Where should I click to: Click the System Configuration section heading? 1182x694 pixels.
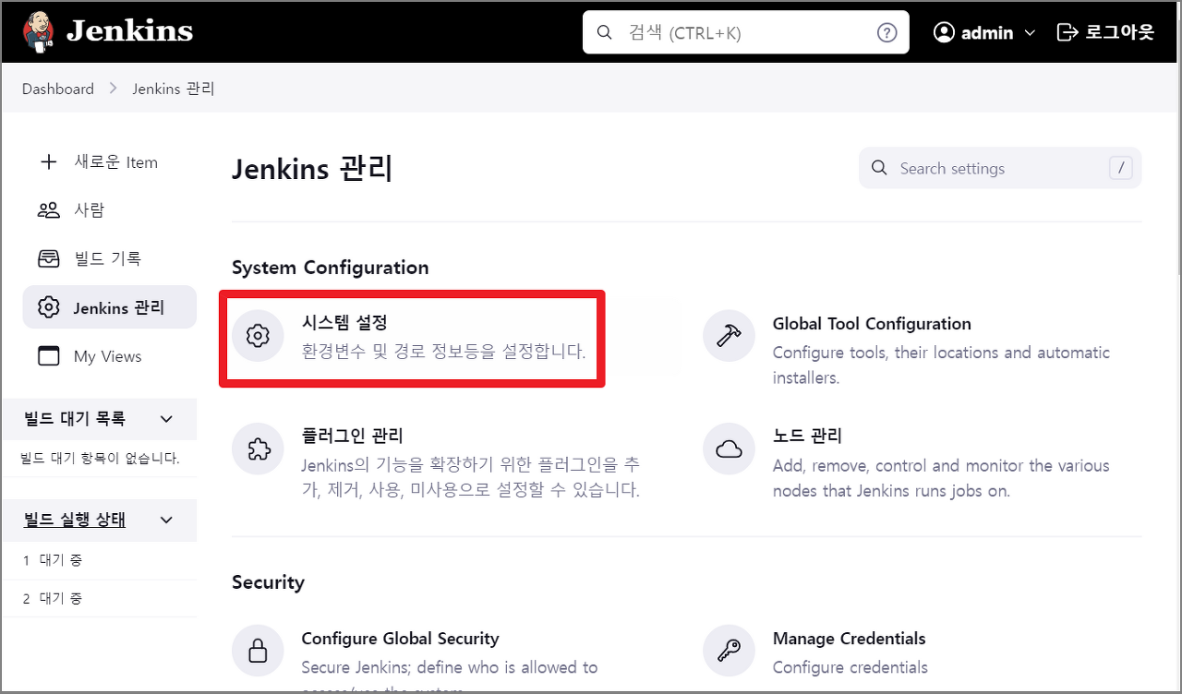tap(330, 268)
